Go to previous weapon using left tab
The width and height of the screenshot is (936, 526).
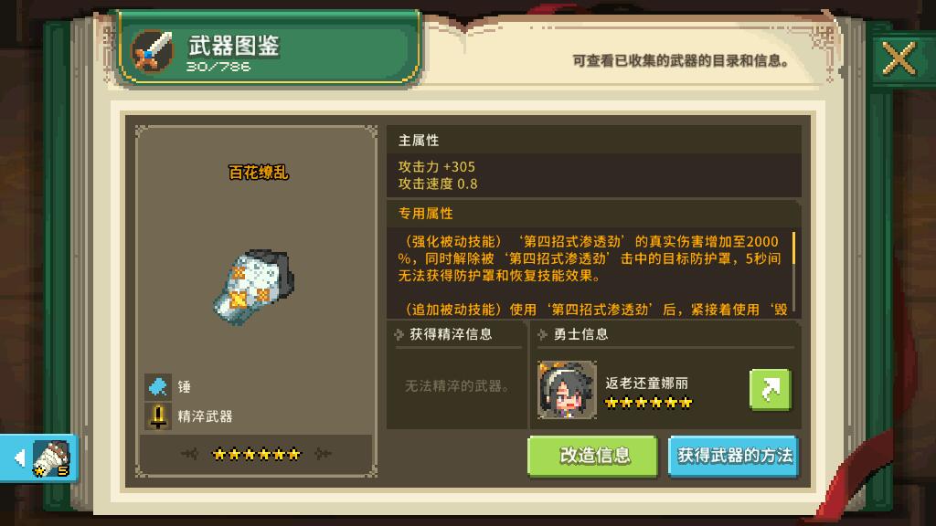click(39, 458)
